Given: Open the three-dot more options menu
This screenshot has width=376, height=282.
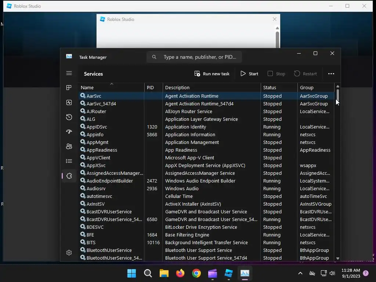Looking at the screenshot, I should pyautogui.click(x=331, y=73).
